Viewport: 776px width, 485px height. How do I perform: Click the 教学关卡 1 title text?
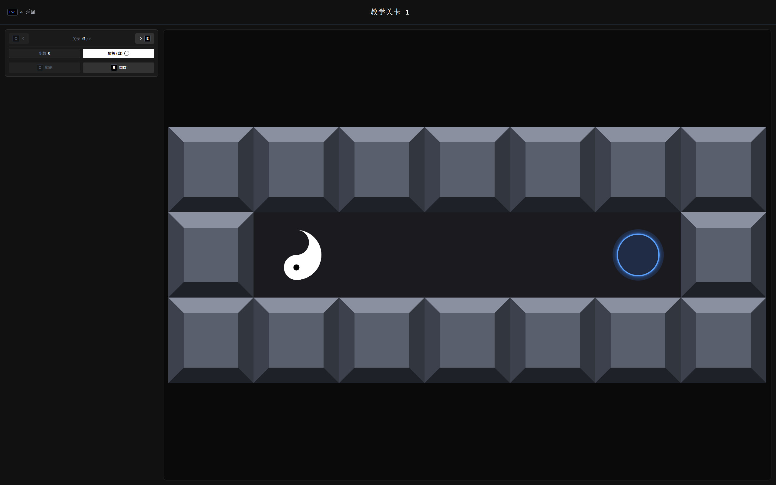[391, 12]
